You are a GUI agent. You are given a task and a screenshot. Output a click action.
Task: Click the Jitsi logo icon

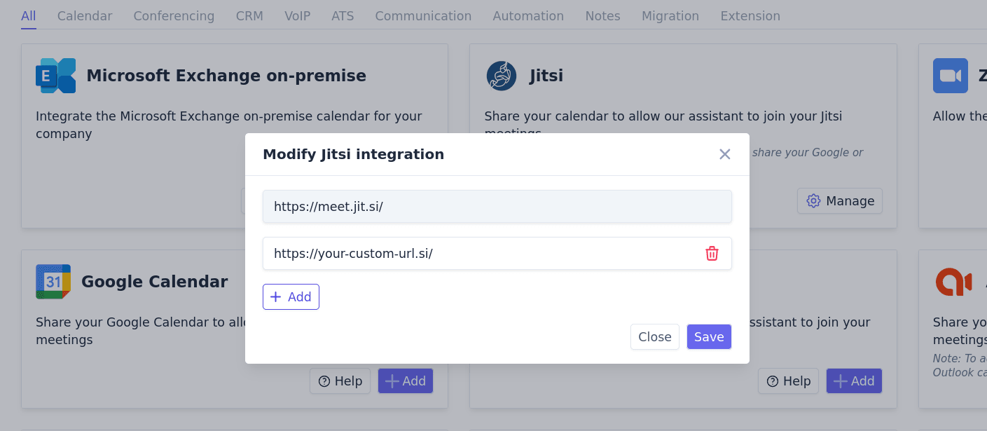coord(502,76)
